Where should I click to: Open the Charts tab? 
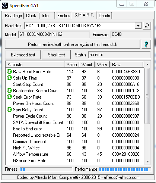104,16
